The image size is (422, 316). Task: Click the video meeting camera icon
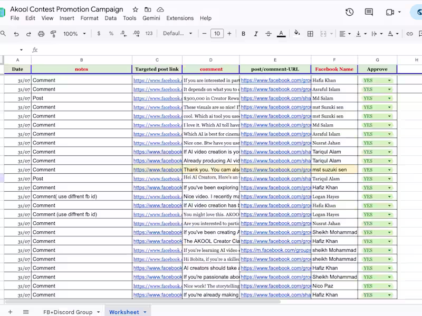point(390,12)
